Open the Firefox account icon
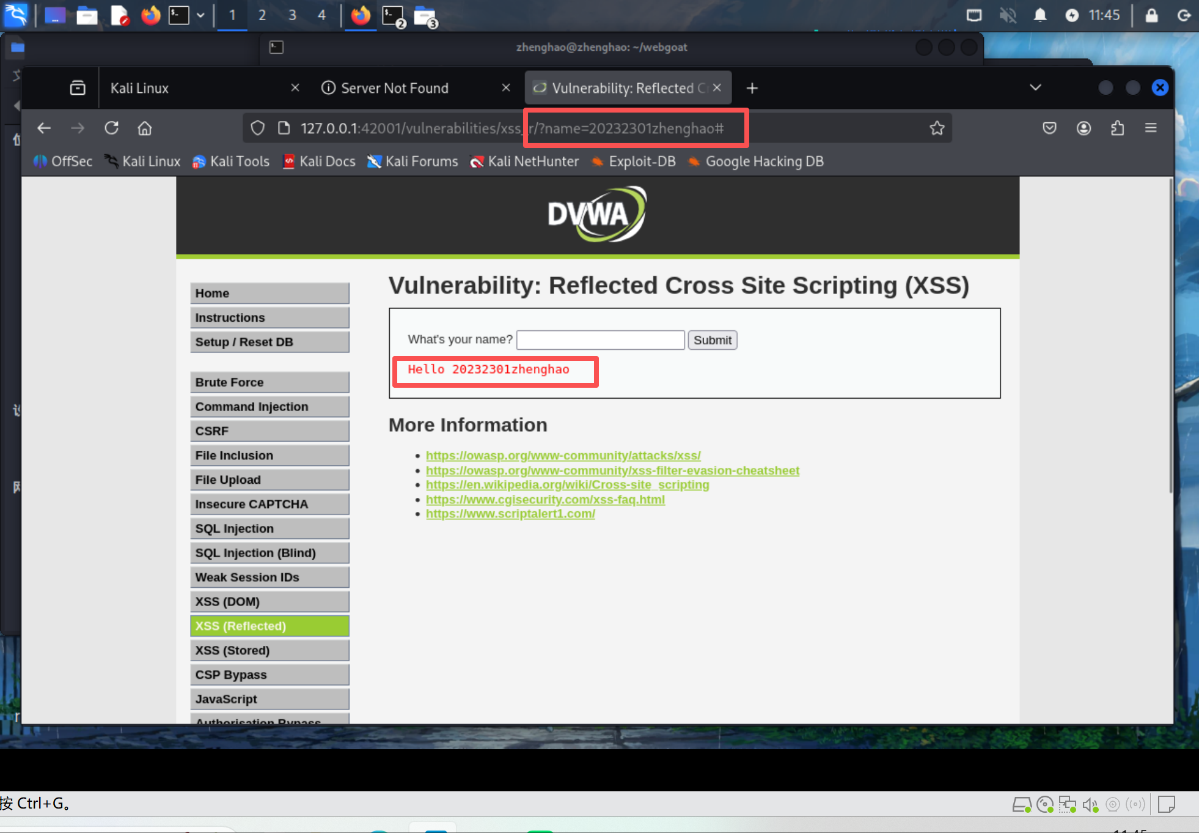1199x833 pixels. pos(1083,128)
